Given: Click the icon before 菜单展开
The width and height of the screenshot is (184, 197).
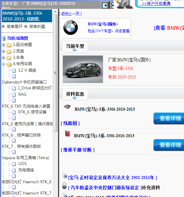Looking at the screenshot, I should click(3, 27).
